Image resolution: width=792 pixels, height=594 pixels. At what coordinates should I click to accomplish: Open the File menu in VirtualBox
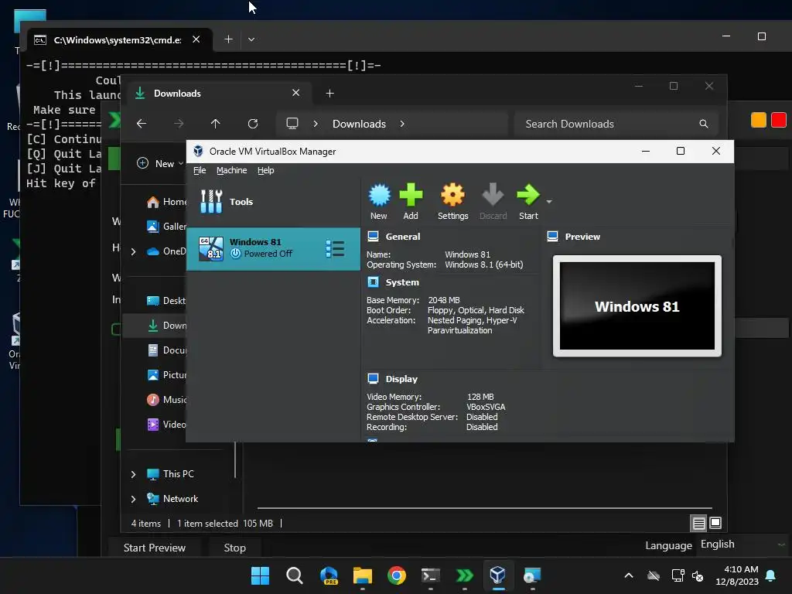tap(200, 170)
